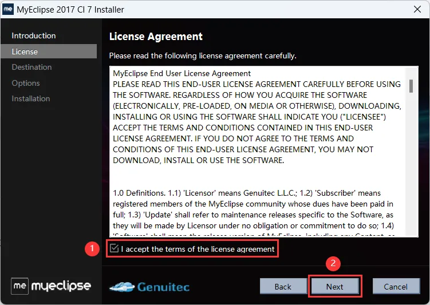This screenshot has height=305, width=430.
Task: Click the myeclipse logo in the sidebar
Action: 51,286
